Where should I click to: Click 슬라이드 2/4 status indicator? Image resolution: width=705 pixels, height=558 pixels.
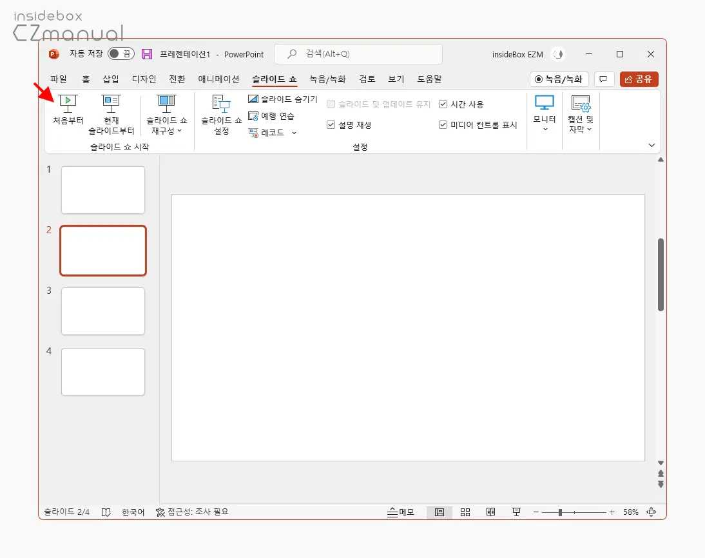click(x=66, y=512)
